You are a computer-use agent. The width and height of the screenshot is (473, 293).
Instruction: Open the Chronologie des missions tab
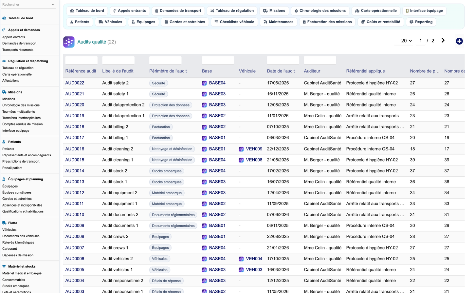(320, 11)
